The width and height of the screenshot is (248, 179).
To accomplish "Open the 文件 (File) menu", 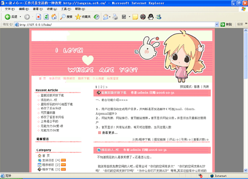I will point(9,9).
